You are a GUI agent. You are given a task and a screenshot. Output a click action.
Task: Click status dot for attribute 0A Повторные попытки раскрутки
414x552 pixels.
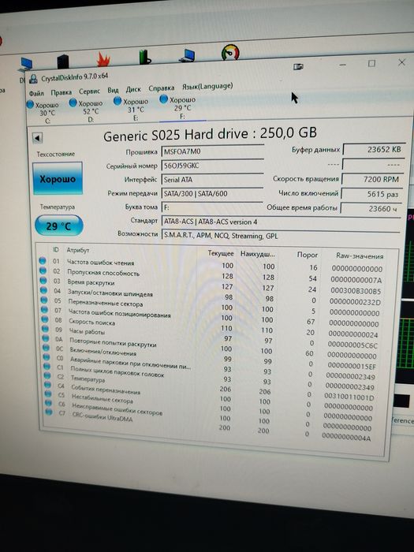tap(46, 338)
